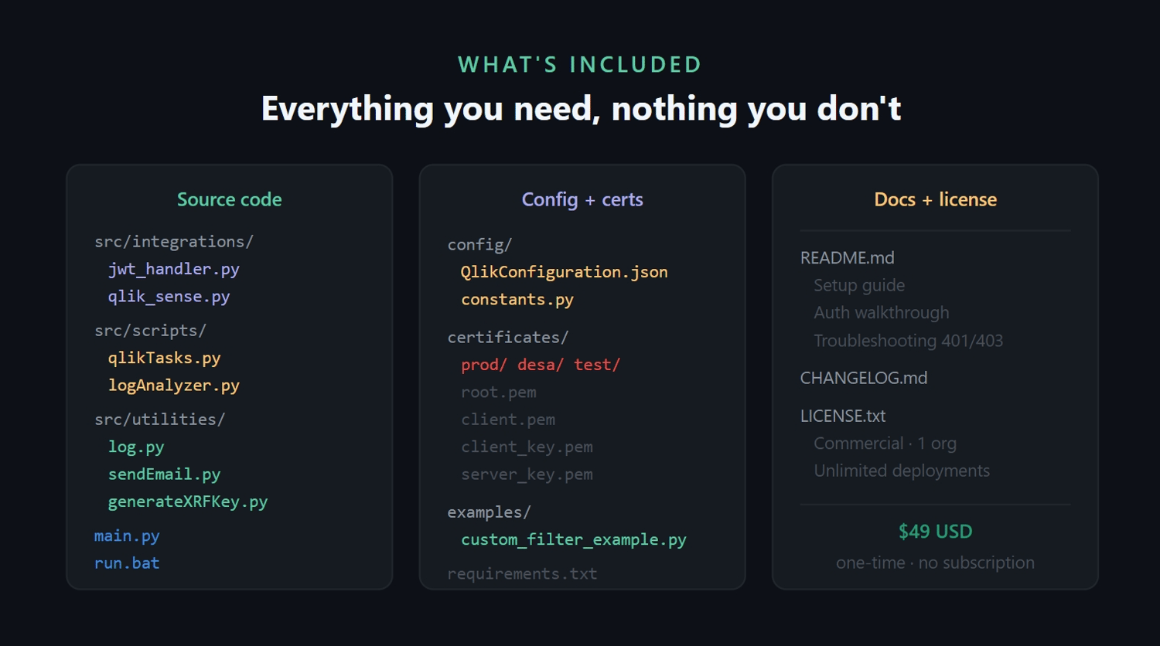
Task: Select the requirements.txt entry
Action: pyautogui.click(x=522, y=573)
